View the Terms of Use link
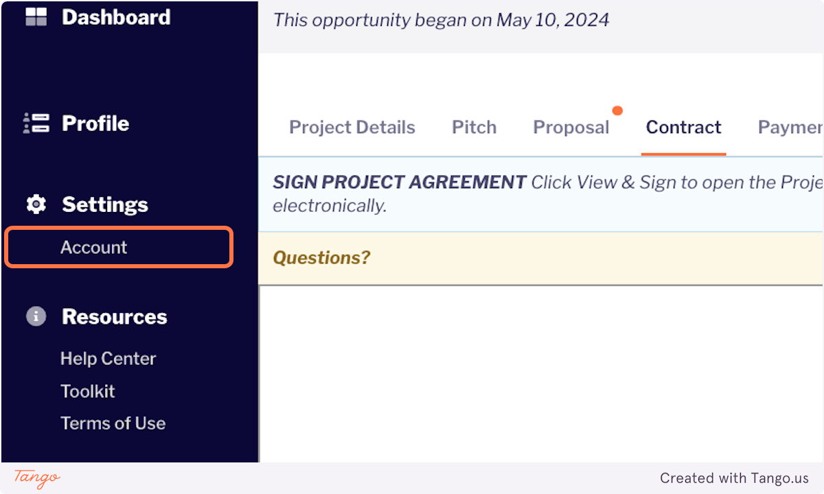 pos(113,423)
